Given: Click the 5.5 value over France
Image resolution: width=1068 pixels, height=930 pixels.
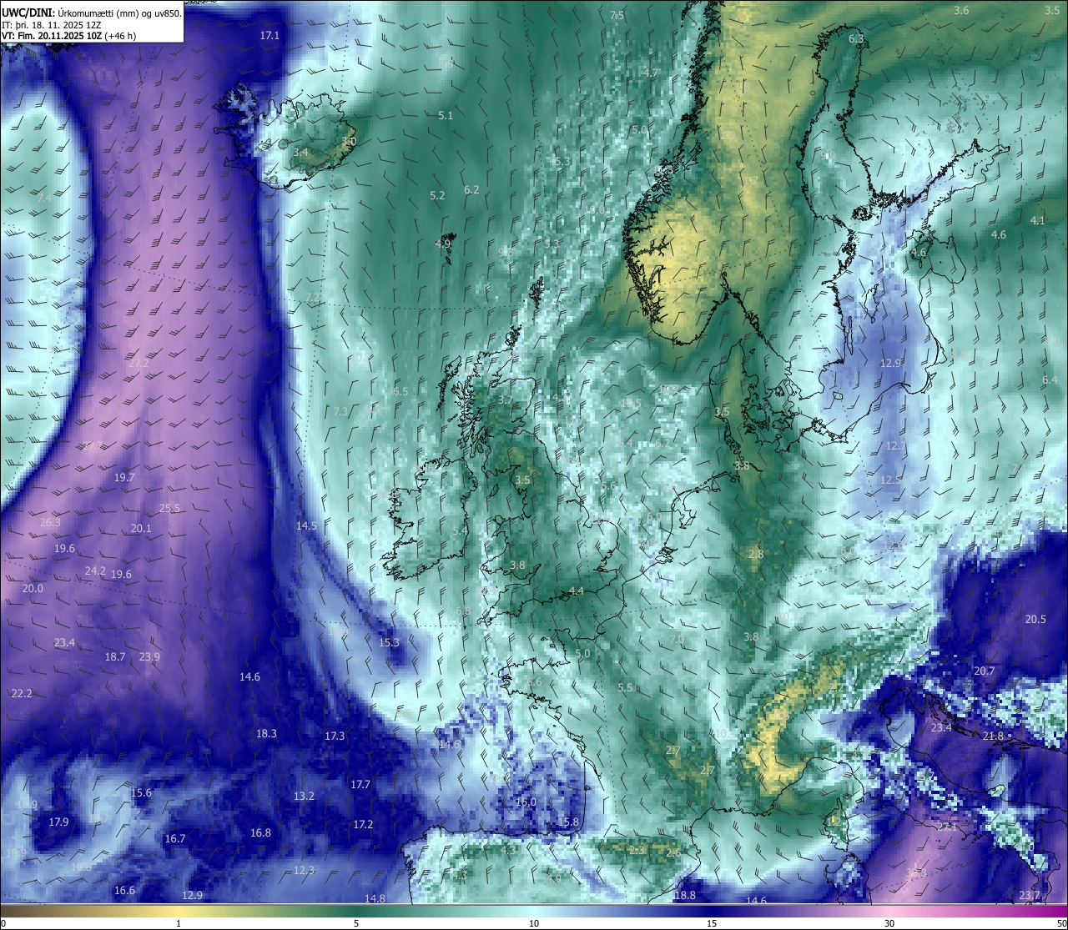Looking at the screenshot, I should click(x=625, y=688).
